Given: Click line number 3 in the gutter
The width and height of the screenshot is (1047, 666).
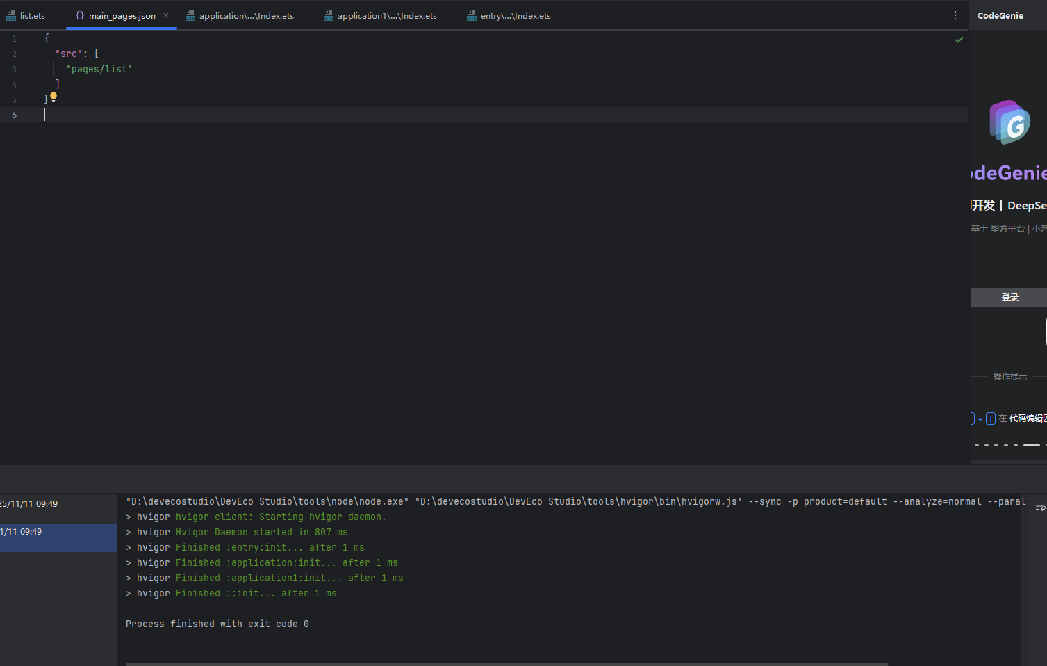Looking at the screenshot, I should [14, 69].
